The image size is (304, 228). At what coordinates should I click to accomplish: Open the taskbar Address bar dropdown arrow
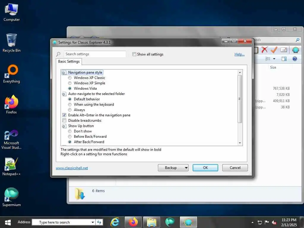[x=93, y=222]
